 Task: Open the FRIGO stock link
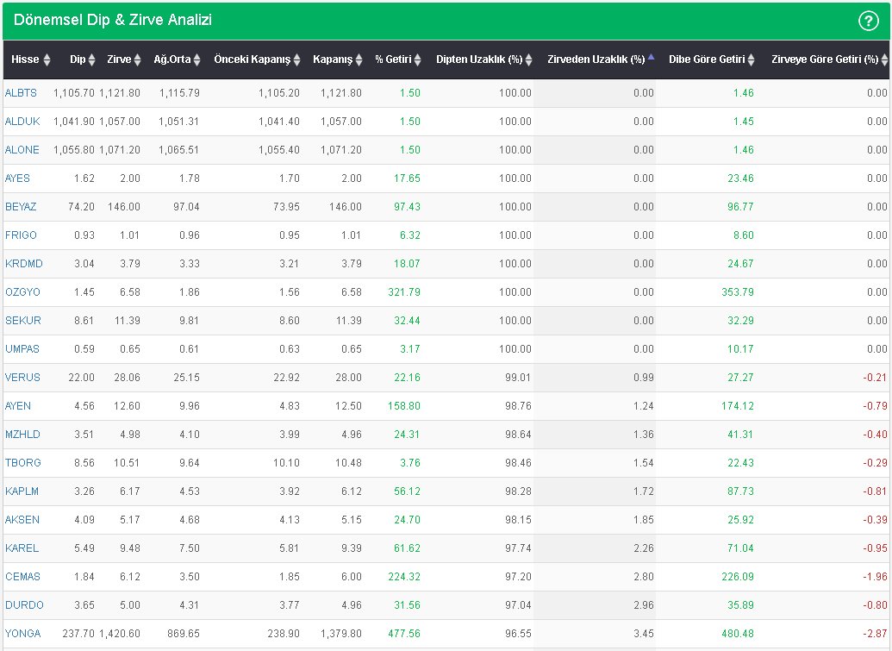21,235
